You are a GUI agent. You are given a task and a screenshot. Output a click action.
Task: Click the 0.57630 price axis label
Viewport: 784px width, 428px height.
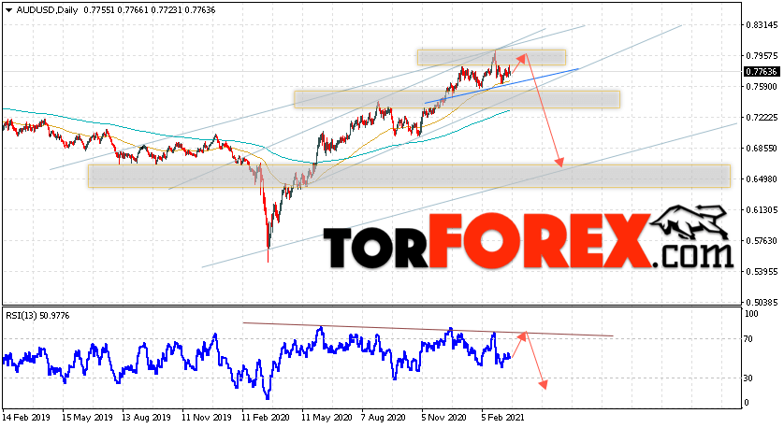click(x=762, y=241)
